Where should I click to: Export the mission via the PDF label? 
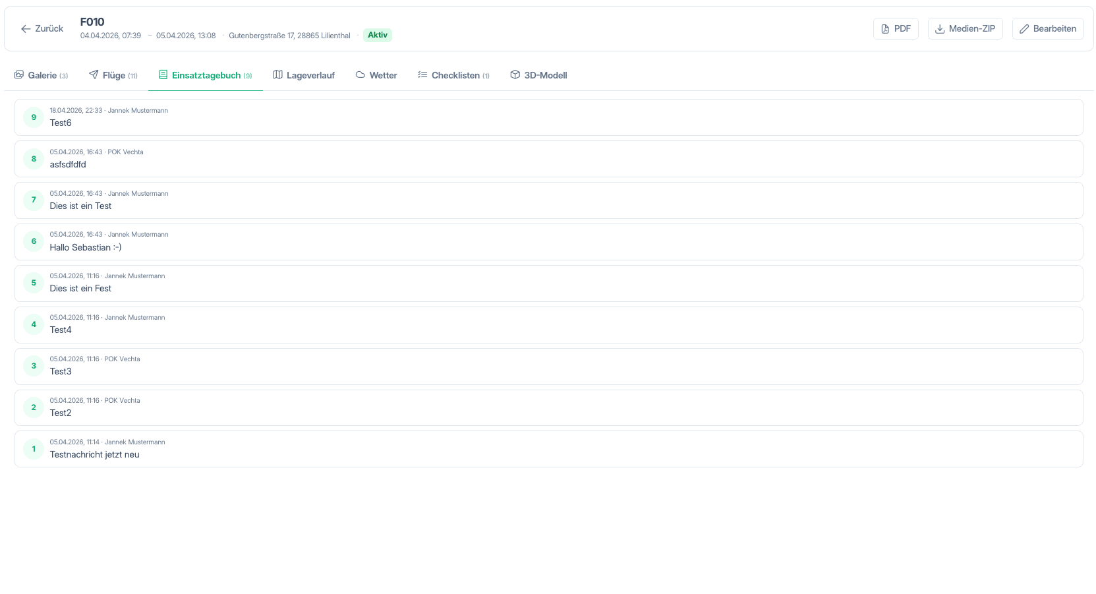[902, 29]
